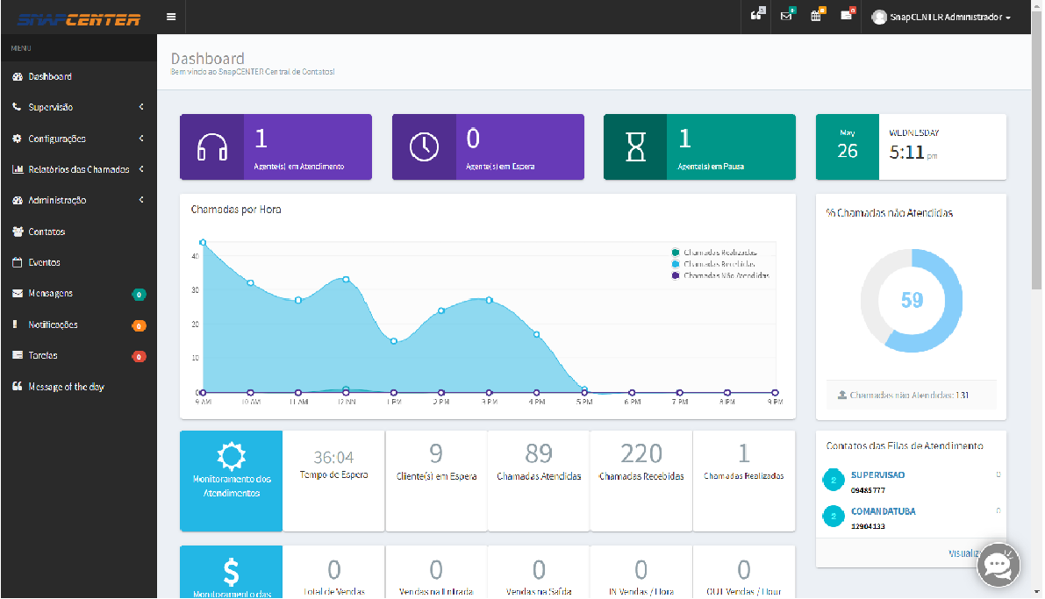Click the COMANDATUBA queue link
Screen dimensions: 1045x599
pyautogui.click(x=883, y=511)
